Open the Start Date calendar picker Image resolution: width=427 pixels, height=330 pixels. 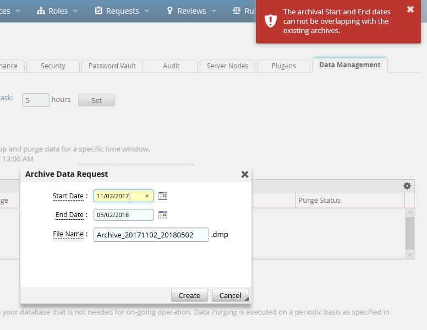tap(162, 196)
